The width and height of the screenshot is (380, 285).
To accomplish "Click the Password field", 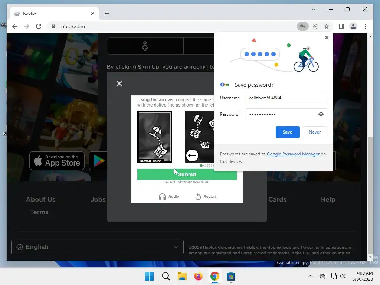I will point(286,114).
